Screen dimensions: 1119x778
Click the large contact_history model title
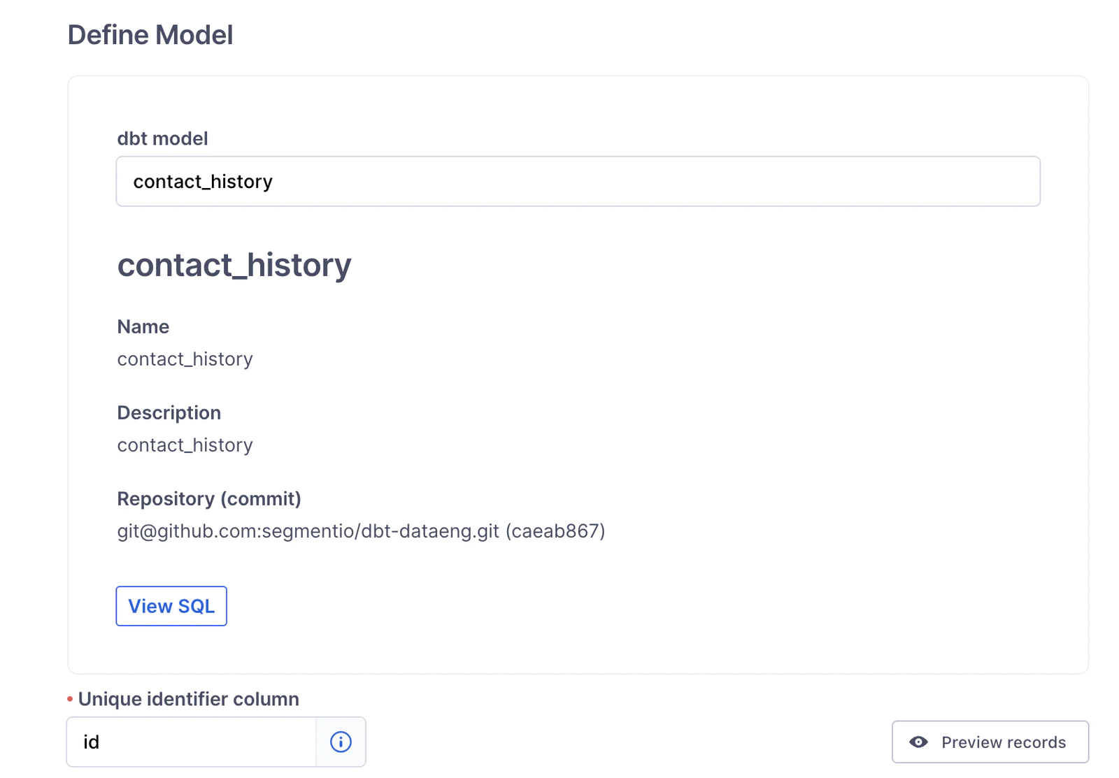234,265
